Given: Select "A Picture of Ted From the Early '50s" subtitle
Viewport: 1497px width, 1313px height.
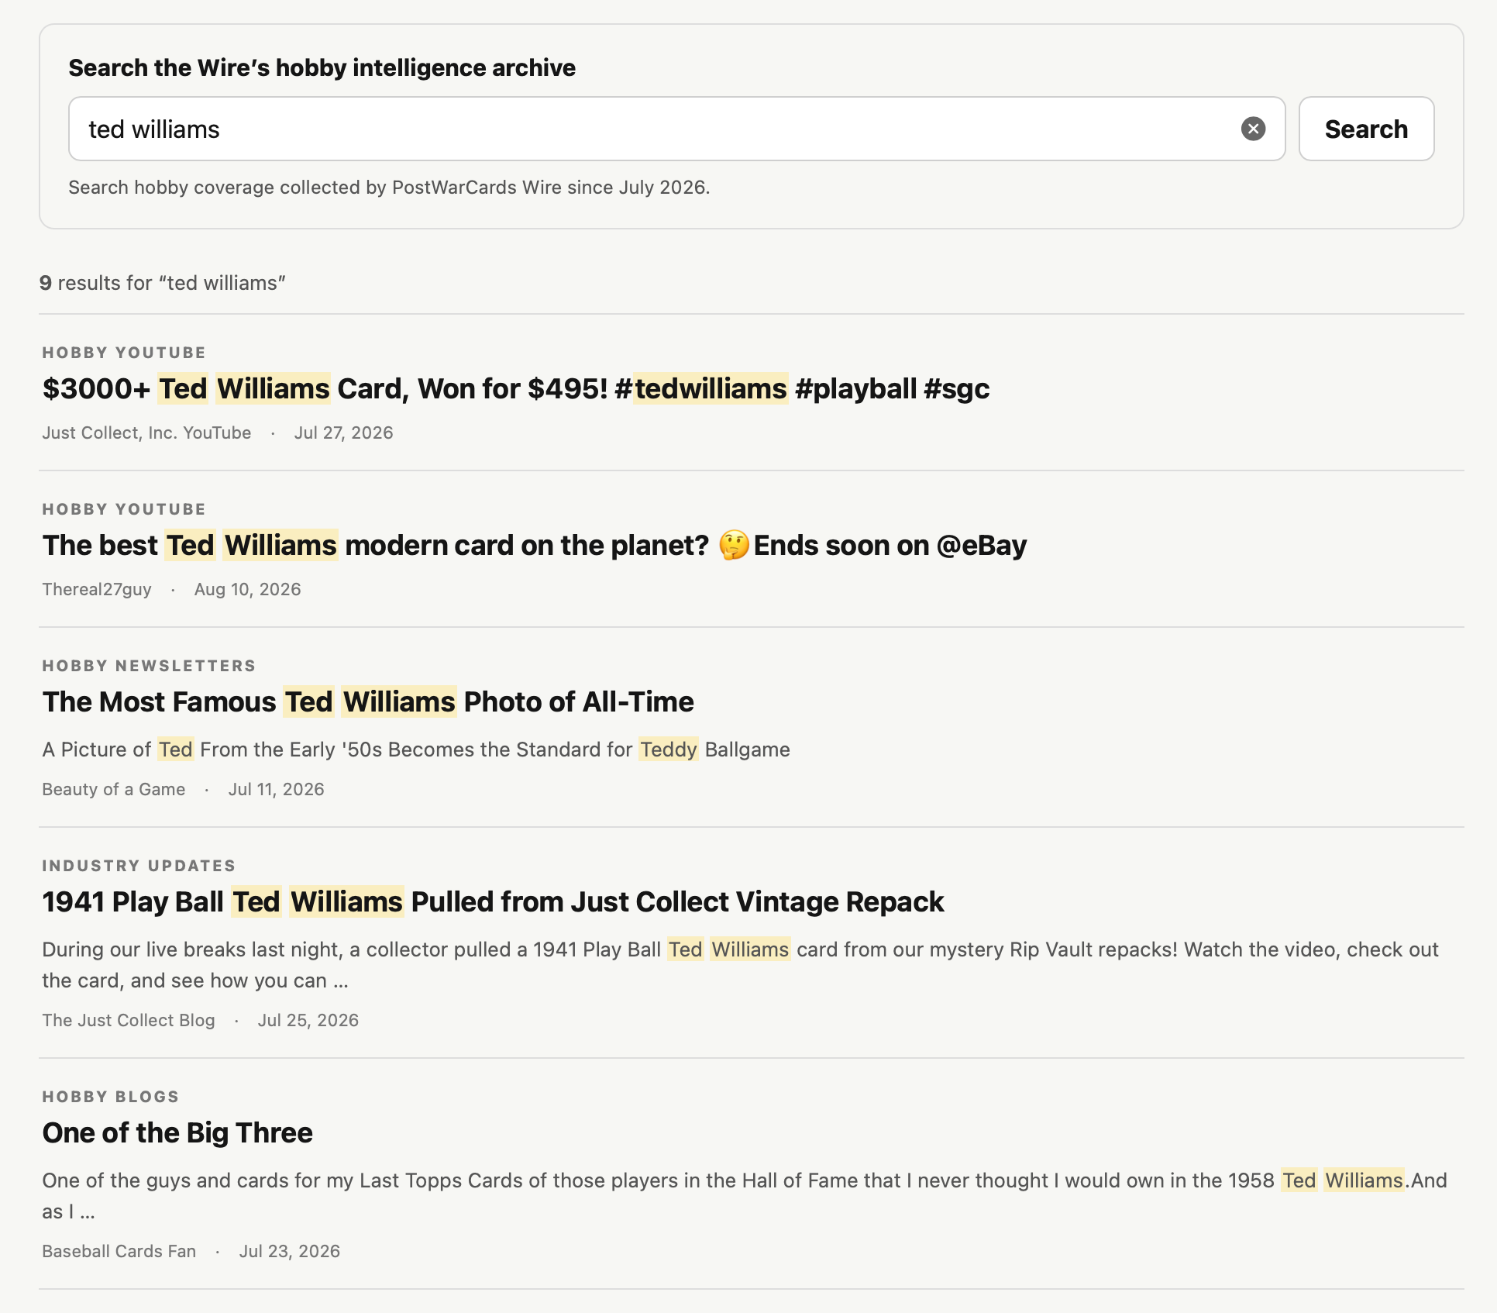Looking at the screenshot, I should (x=416, y=750).
